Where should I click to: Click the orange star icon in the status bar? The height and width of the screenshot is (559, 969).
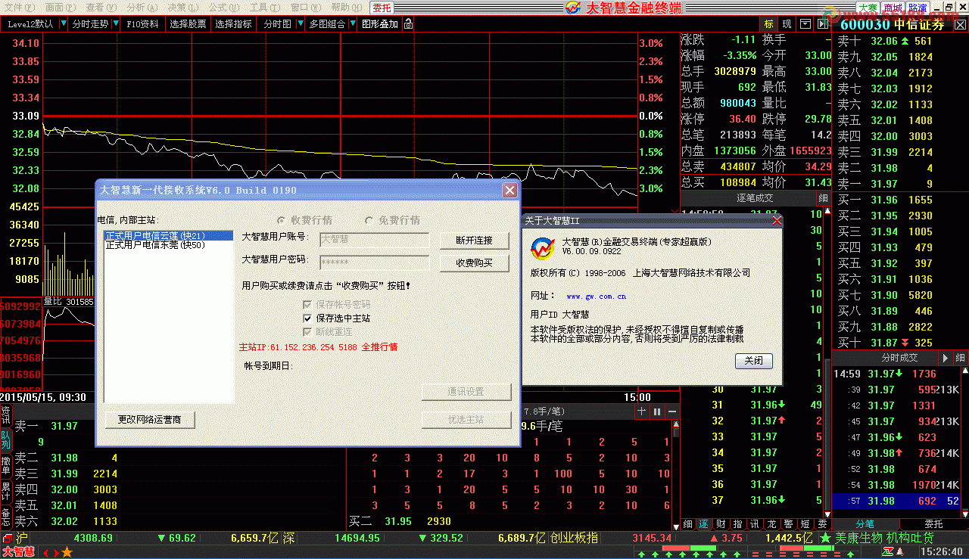67,552
